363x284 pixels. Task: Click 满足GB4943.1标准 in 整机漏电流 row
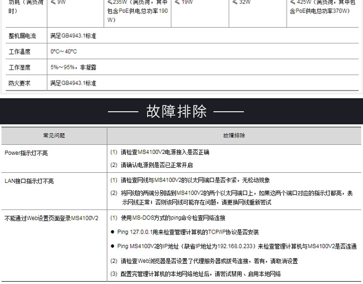(x=73, y=36)
